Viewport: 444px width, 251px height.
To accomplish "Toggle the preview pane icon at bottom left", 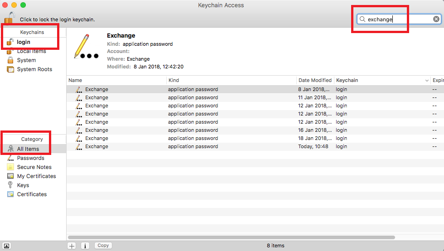I will 6,246.
